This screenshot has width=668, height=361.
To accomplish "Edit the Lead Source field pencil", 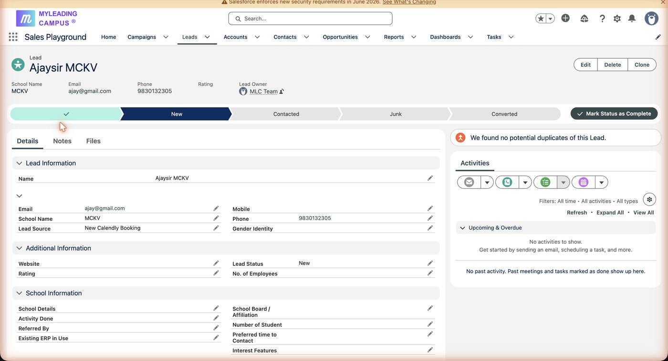I will tap(216, 228).
